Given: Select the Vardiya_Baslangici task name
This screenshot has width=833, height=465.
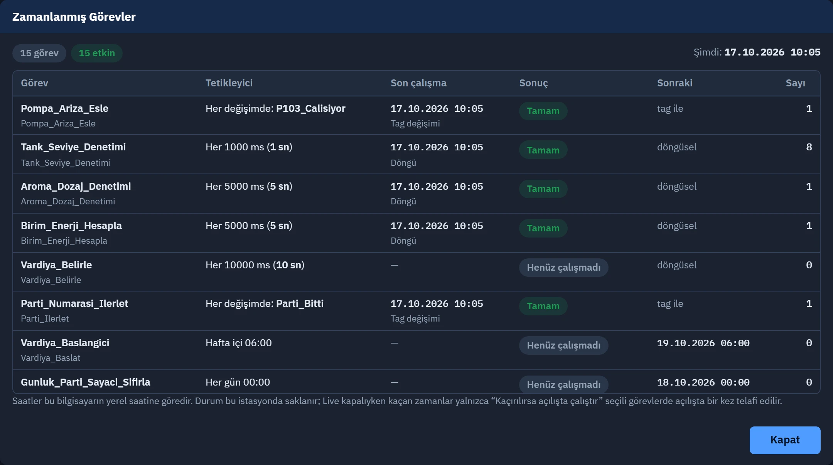Looking at the screenshot, I should pyautogui.click(x=65, y=343).
